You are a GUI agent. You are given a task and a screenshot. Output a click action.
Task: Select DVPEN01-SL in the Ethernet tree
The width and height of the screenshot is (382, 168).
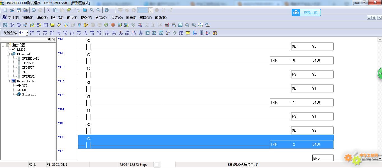tap(31, 59)
